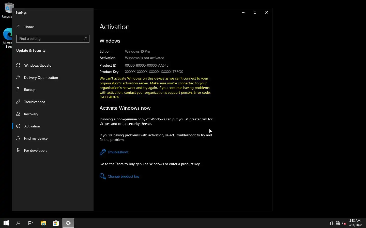Open the Windows Start menu
This screenshot has height=228, width=366.
(6, 223)
